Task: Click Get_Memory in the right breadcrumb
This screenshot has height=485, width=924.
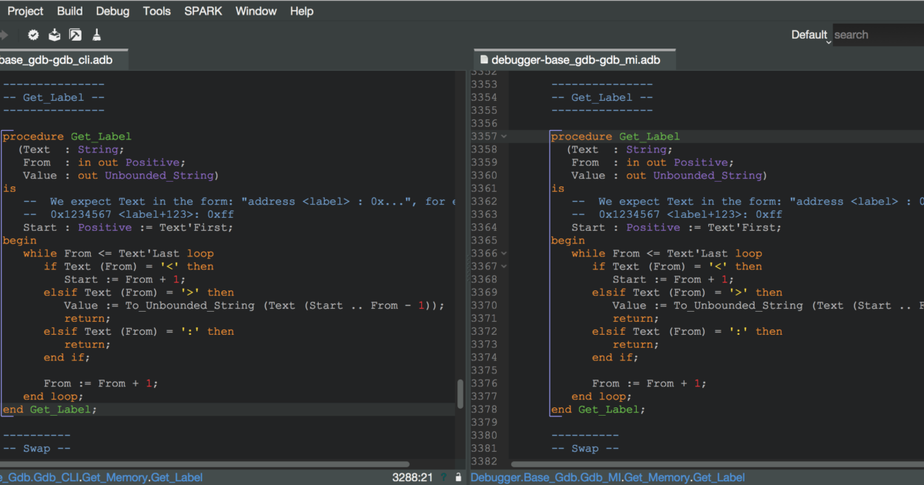Action: click(657, 477)
